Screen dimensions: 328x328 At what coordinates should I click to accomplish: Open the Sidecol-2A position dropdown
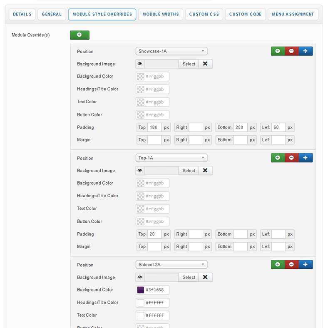click(171, 265)
